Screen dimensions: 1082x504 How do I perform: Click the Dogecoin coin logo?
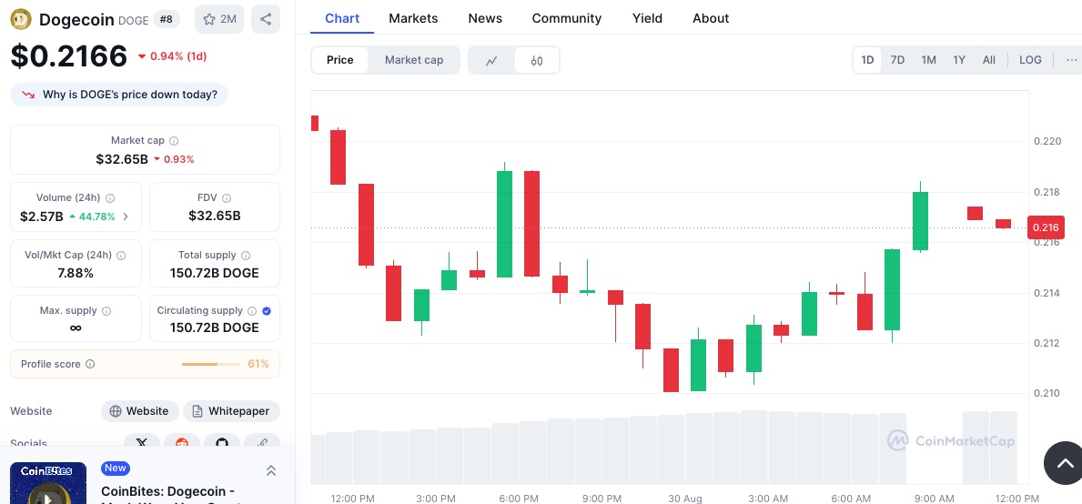22,19
